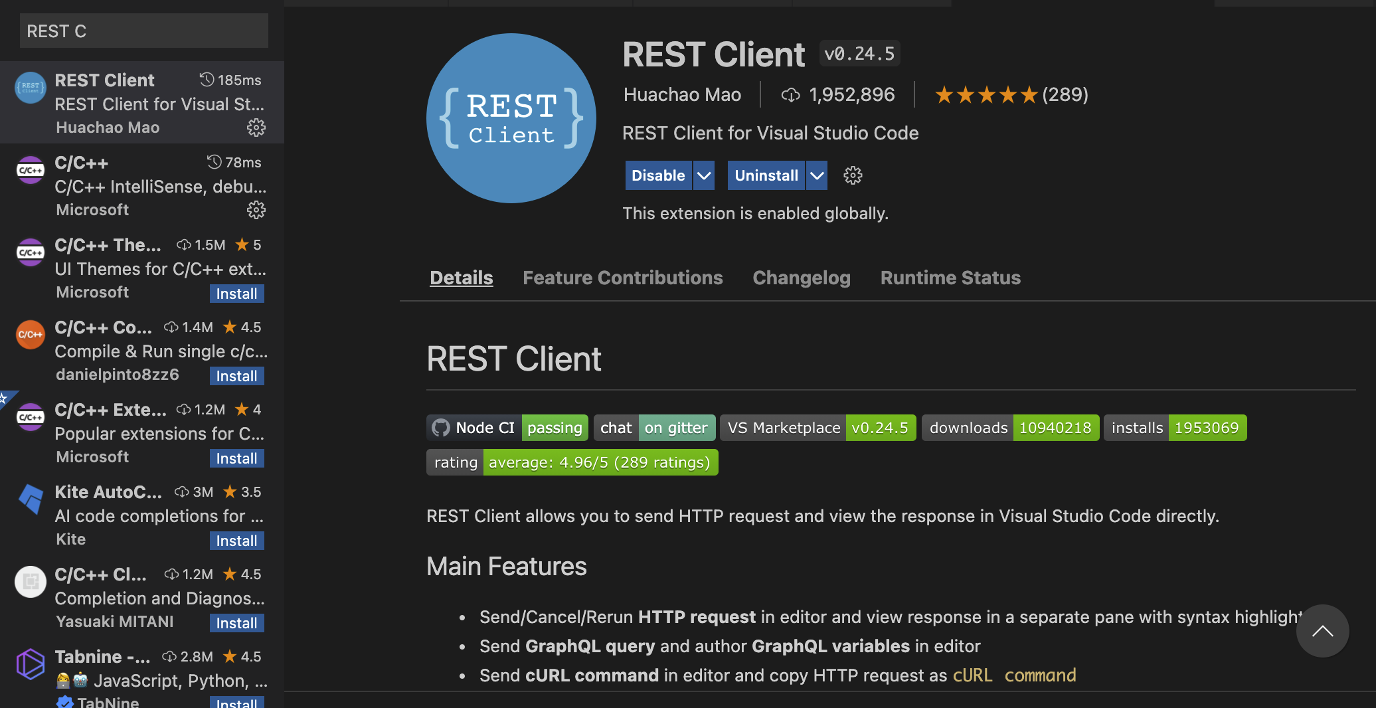The image size is (1376, 708).
Task: Install C/C++ Clang Command Adapter by Yasuaki MITANI
Action: click(237, 623)
